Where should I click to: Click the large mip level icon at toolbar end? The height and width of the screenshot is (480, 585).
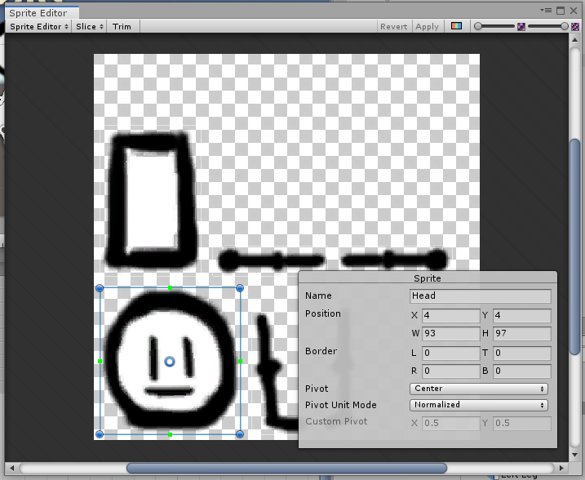pyautogui.click(x=575, y=26)
